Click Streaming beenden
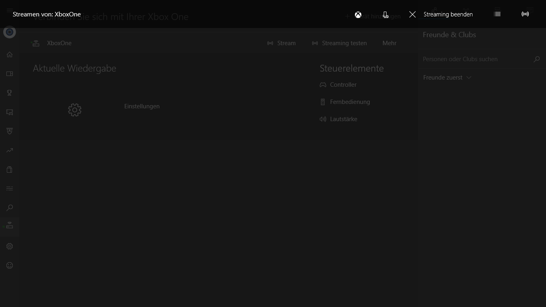The image size is (546, 307). tap(448, 14)
